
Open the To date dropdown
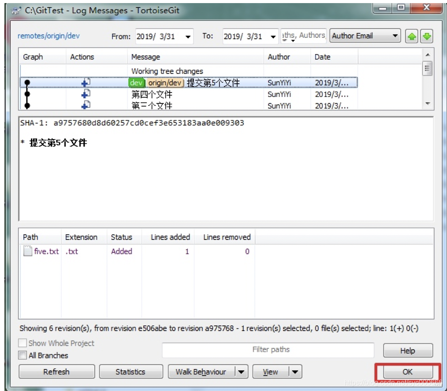pyautogui.click(x=273, y=37)
